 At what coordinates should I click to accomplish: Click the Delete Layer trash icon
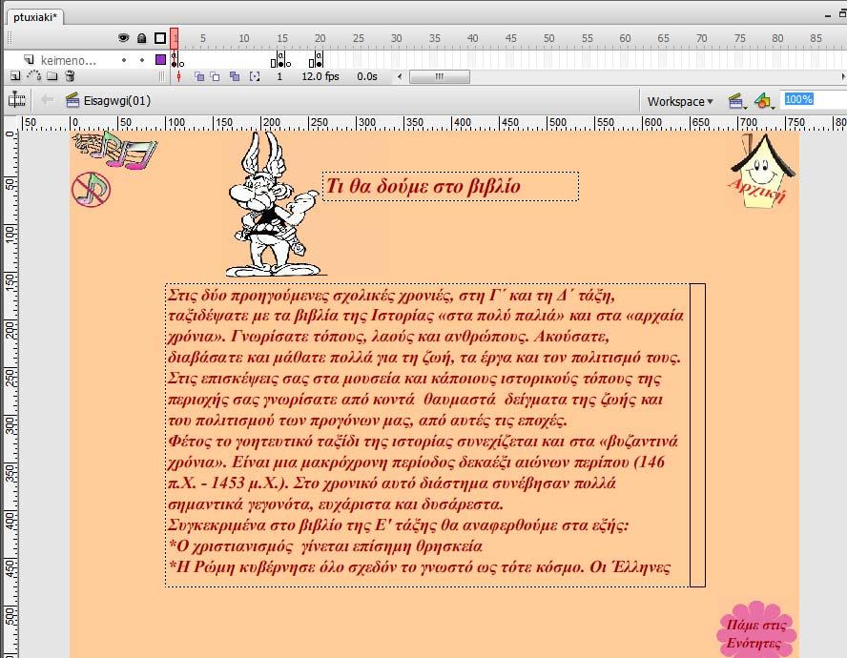click(70, 76)
